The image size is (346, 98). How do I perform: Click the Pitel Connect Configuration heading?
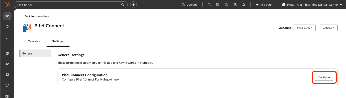coord(85,75)
